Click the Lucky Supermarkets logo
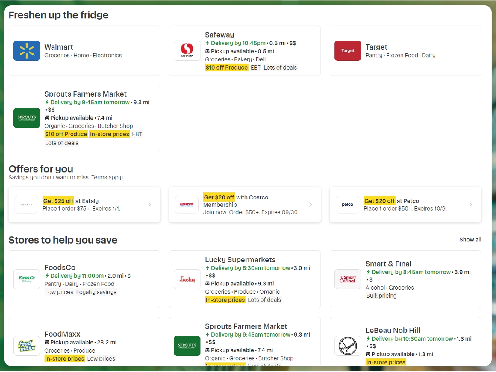The height and width of the screenshot is (372, 496). click(187, 279)
